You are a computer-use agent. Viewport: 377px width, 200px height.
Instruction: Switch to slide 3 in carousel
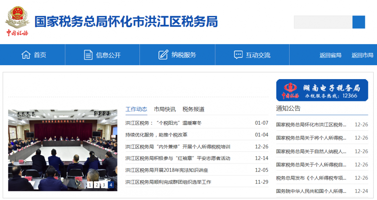click(x=104, y=185)
